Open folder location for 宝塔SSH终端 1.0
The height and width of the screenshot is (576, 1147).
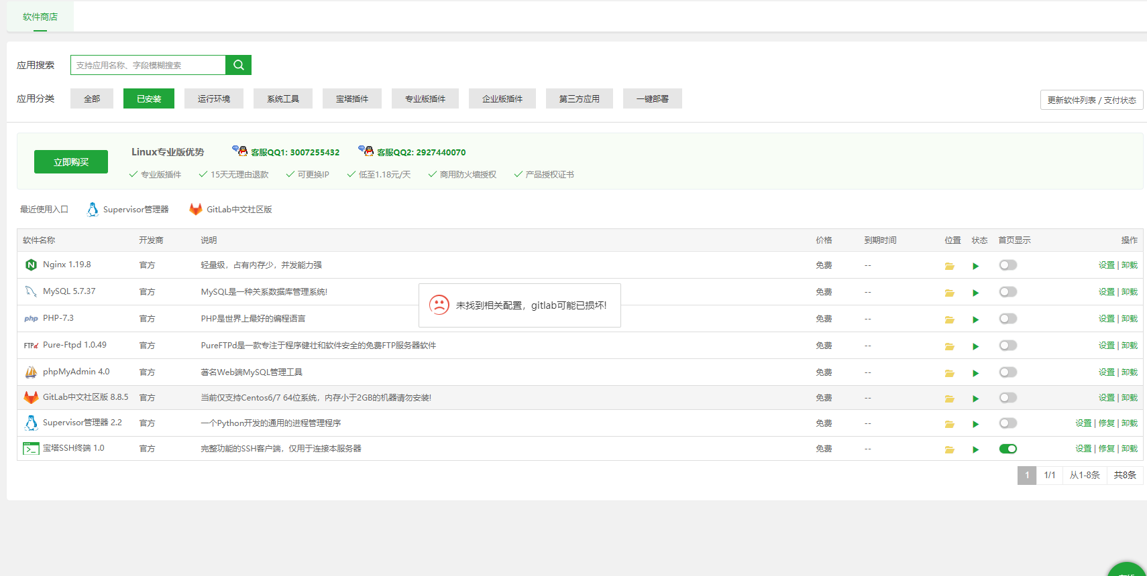tap(949, 449)
